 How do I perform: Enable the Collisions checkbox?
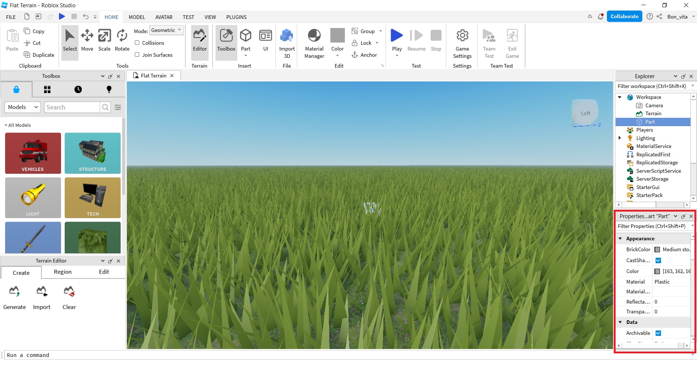point(137,43)
